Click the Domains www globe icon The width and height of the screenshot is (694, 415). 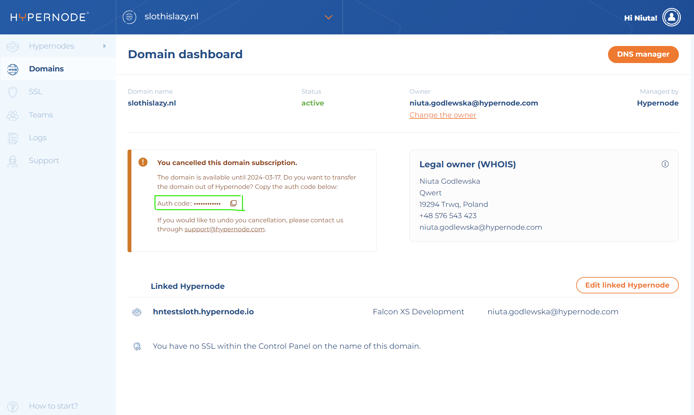pyautogui.click(x=13, y=69)
